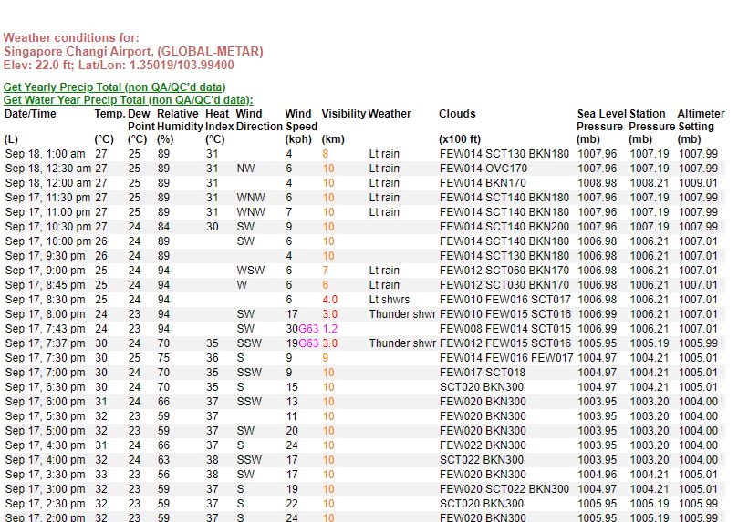Click the Date/Time column header
Image resolution: width=738 pixels, height=522 pixels.
click(30, 114)
